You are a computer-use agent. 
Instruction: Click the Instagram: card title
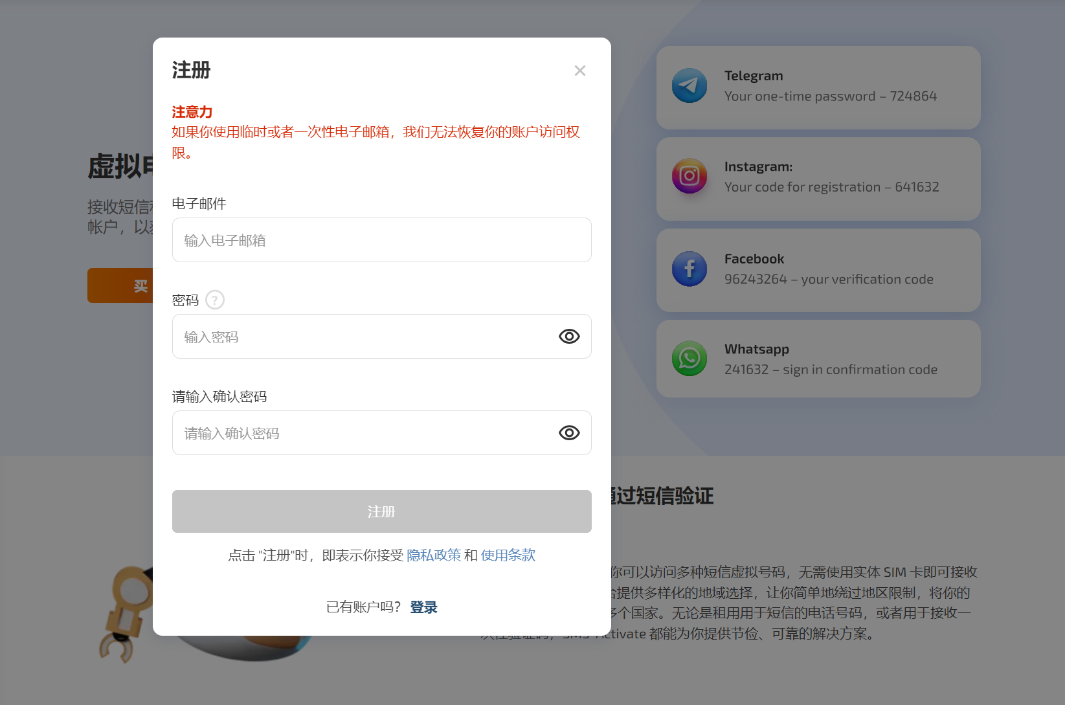(758, 166)
